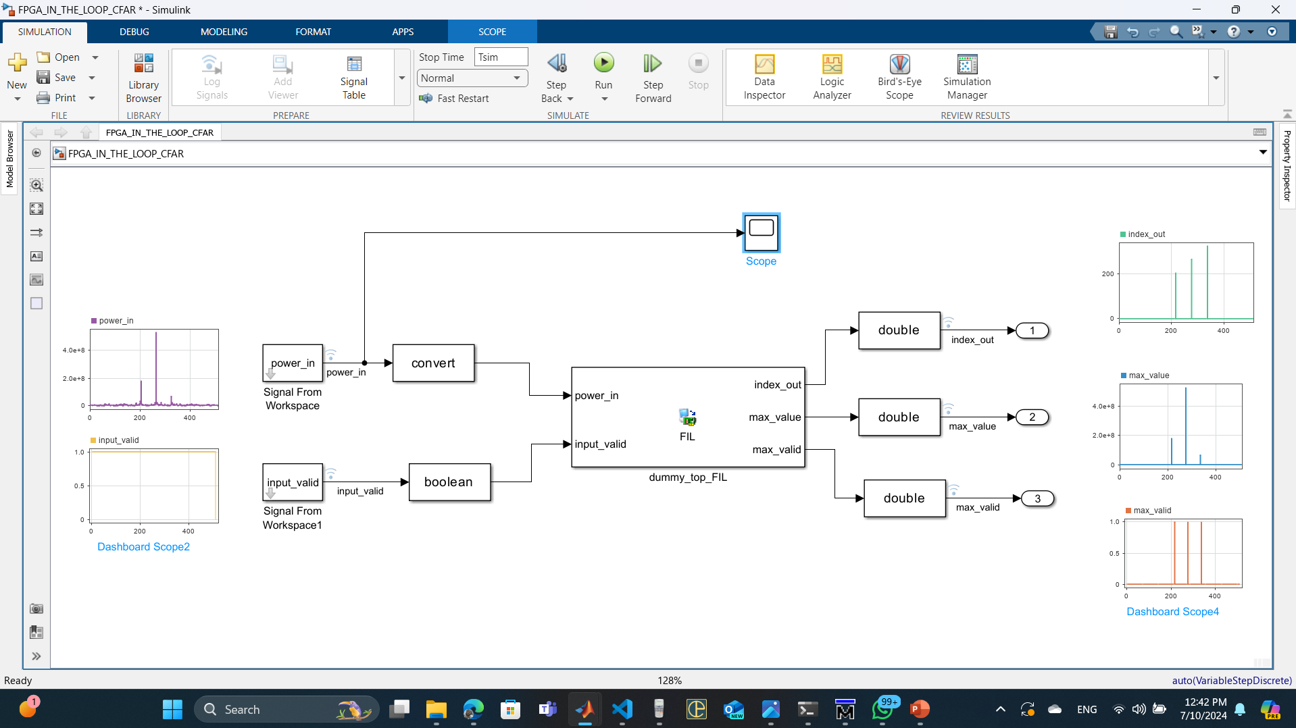Expand the palette double-chevron button
This screenshot has width=1296, height=728.
[x=36, y=656]
